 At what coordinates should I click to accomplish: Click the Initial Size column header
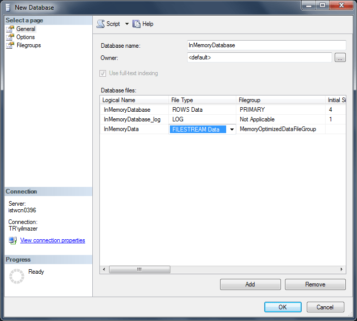click(x=336, y=100)
